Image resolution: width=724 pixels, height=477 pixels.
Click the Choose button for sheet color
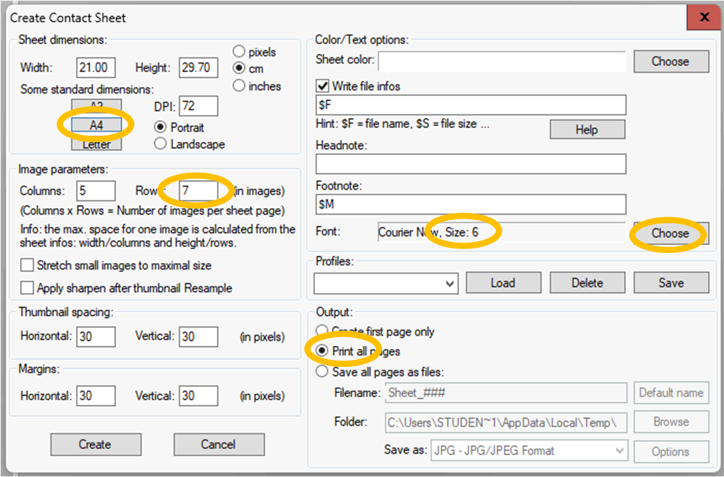[x=670, y=62]
